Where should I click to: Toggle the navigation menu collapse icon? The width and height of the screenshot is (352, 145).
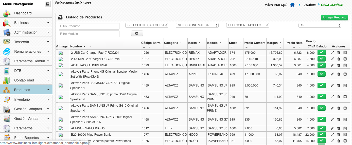[47, 4]
